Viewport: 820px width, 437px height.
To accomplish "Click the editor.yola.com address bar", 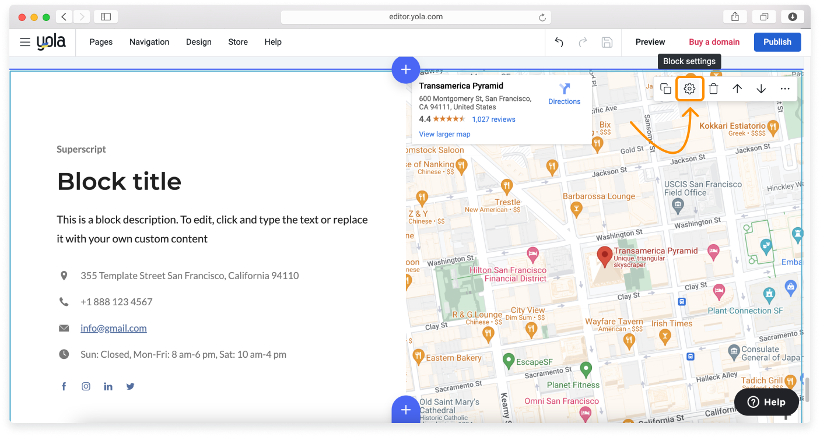I will (415, 17).
